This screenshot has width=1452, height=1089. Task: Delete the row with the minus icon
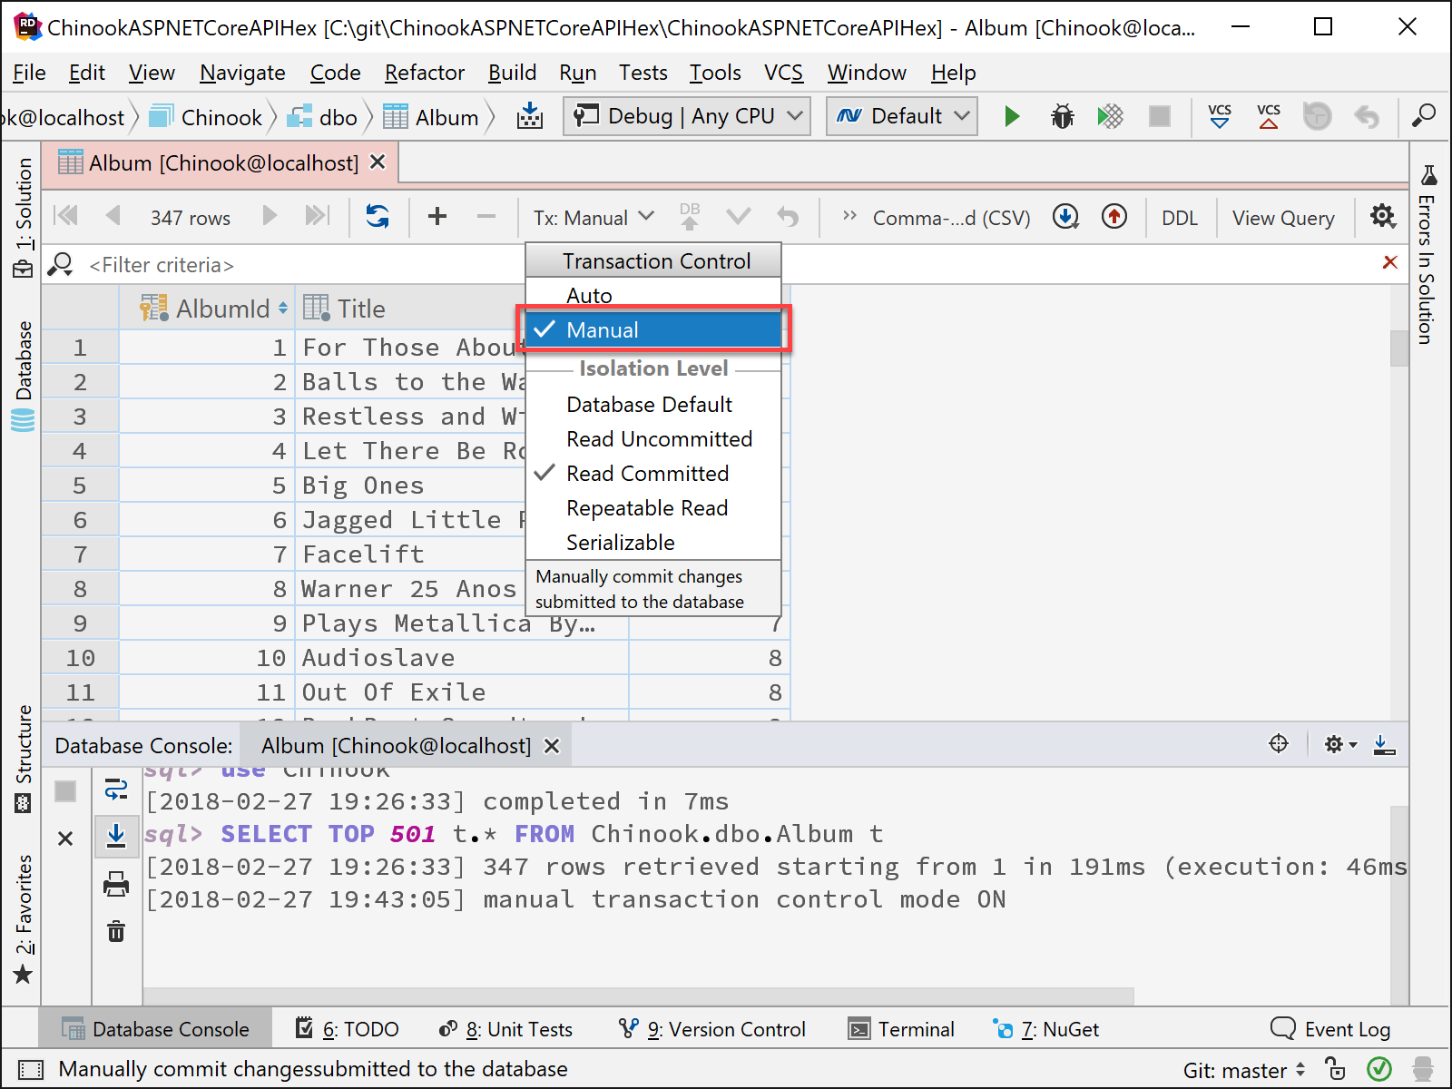[x=486, y=216]
